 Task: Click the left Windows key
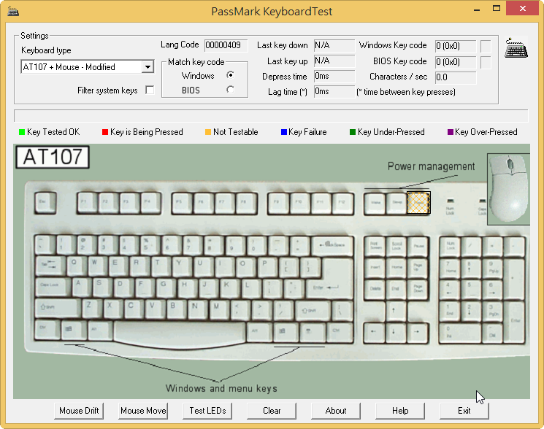point(74,330)
